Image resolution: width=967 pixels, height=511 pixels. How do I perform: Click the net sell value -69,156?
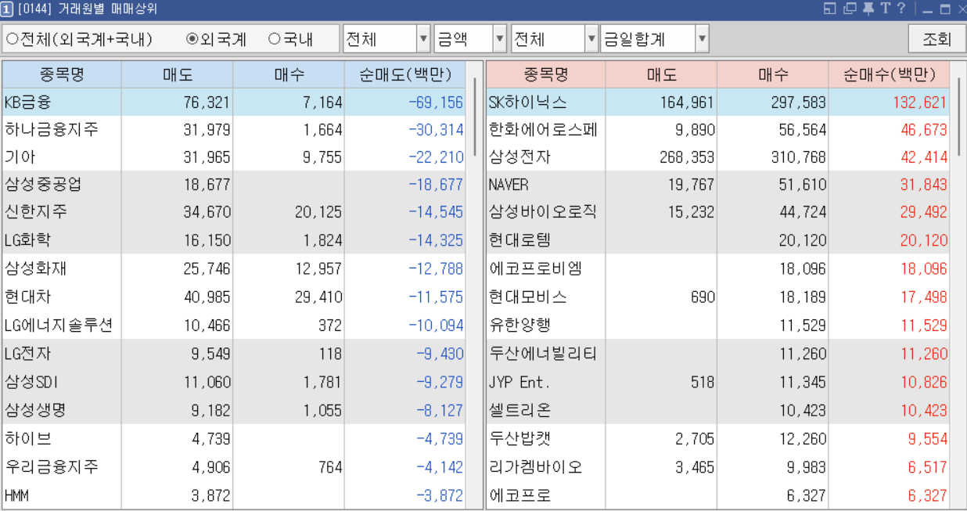click(x=436, y=103)
